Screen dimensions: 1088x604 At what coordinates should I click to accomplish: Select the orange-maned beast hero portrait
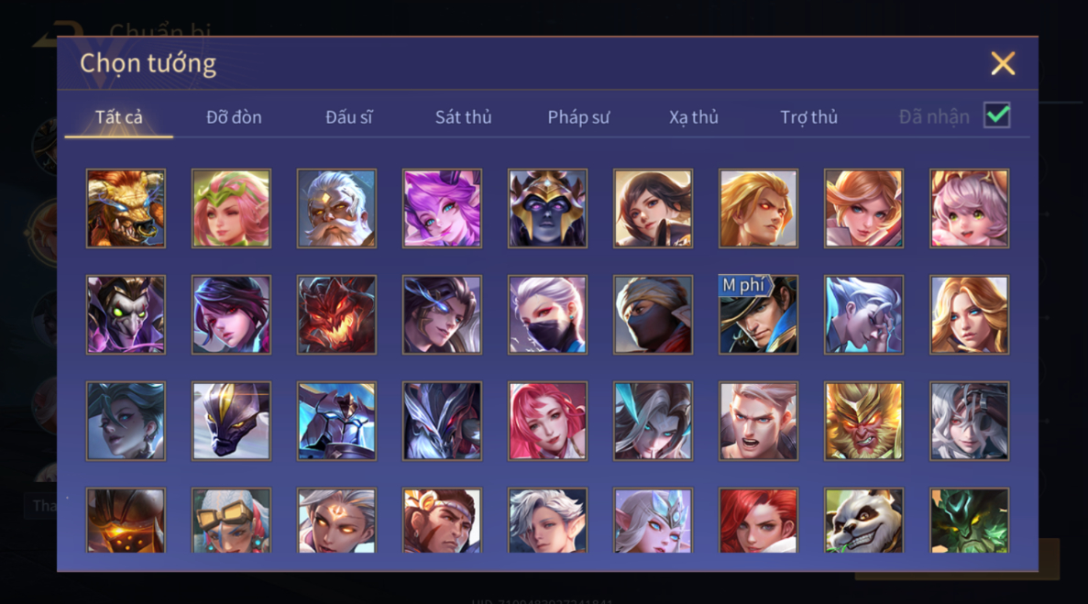coord(126,208)
